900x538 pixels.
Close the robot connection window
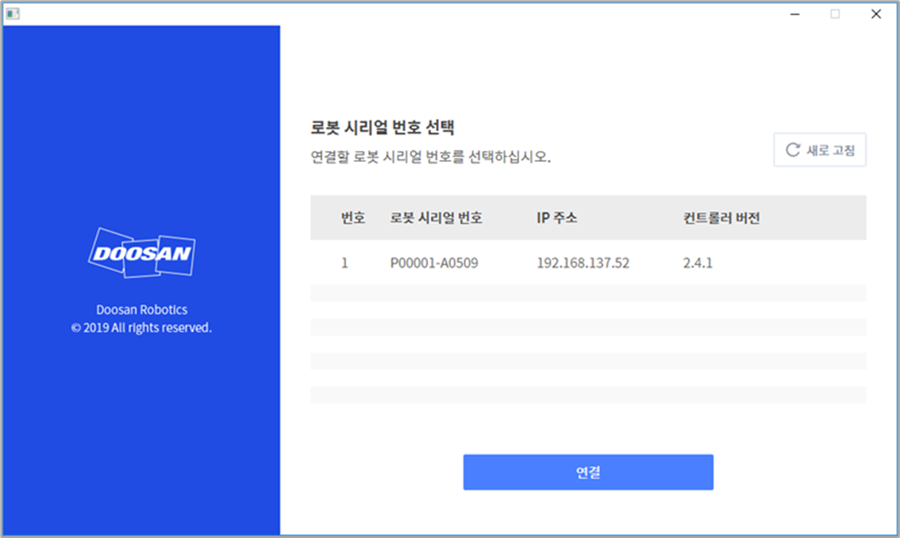tap(875, 13)
